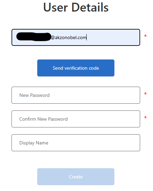Click the @akzonobel.com text in the email box
Image resolution: width=153 pixels, height=191 pixels.
[x=69, y=37]
